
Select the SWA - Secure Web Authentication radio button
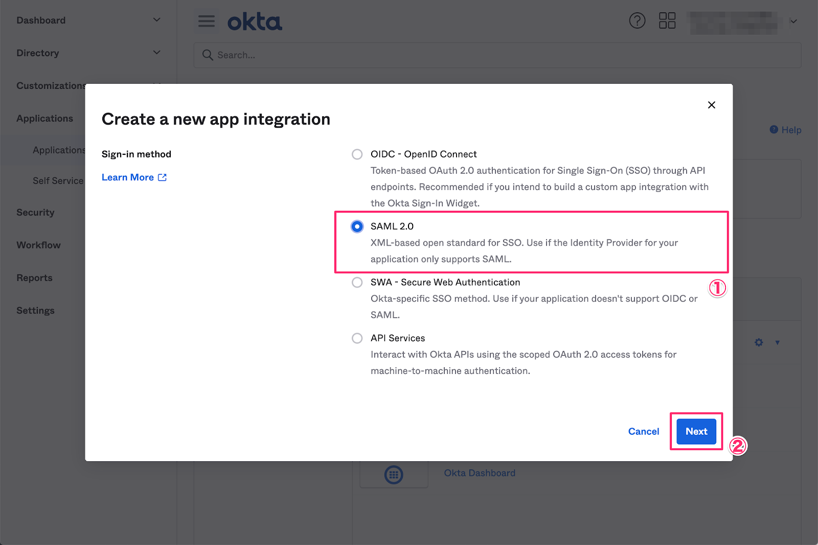(x=357, y=282)
